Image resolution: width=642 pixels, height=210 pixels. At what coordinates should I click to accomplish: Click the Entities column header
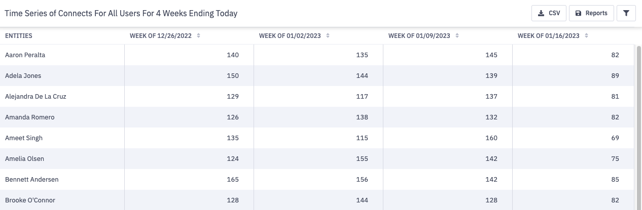point(19,36)
